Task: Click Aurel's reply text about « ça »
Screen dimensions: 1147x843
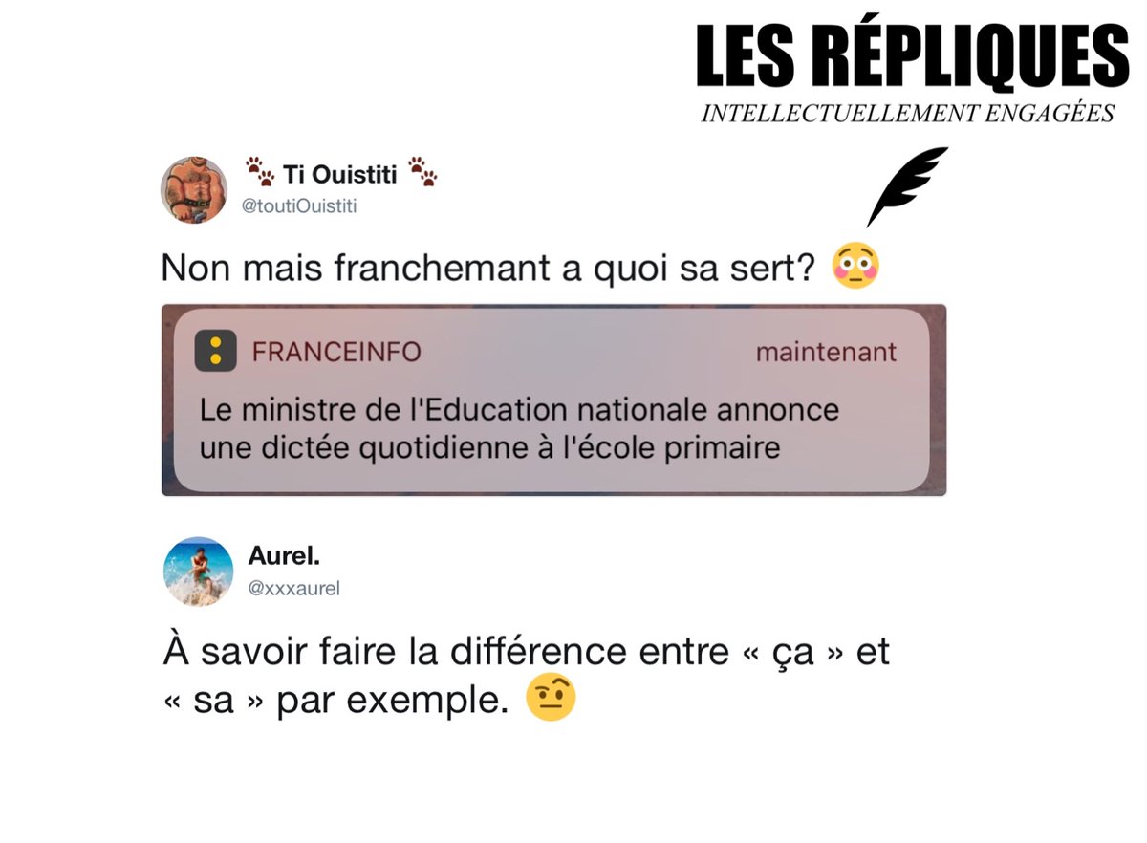Action: pyautogui.click(x=526, y=676)
